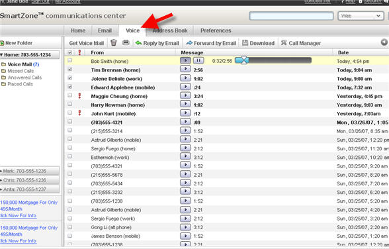Play Edward Applebee's message
The image size is (389, 249).
point(185,87)
